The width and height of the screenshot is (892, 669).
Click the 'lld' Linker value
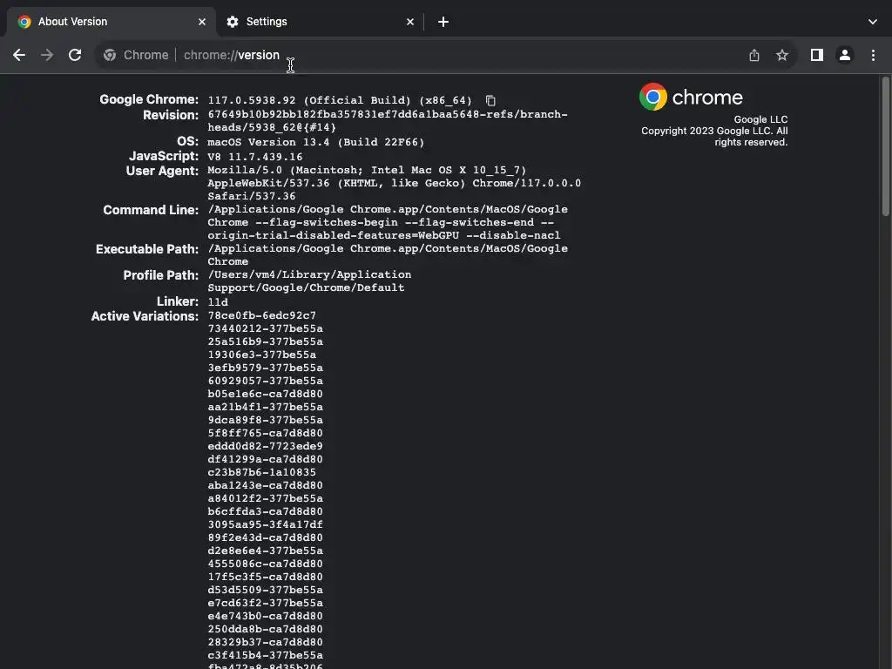[218, 302]
